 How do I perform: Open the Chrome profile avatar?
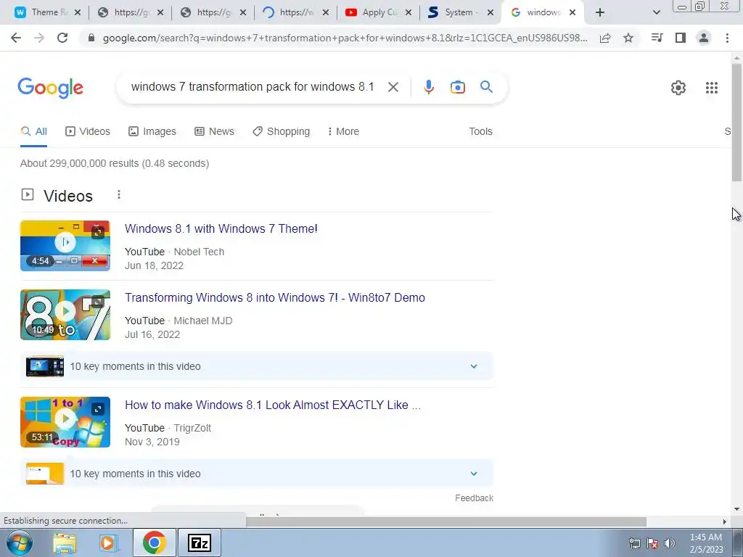[x=704, y=38]
